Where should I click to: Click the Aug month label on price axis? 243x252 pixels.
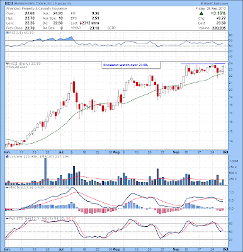point(116,152)
